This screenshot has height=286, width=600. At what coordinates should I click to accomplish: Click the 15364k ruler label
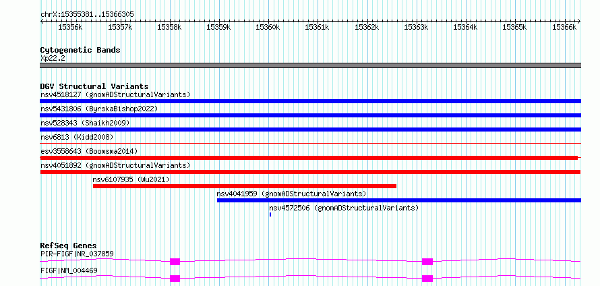tap(466, 27)
